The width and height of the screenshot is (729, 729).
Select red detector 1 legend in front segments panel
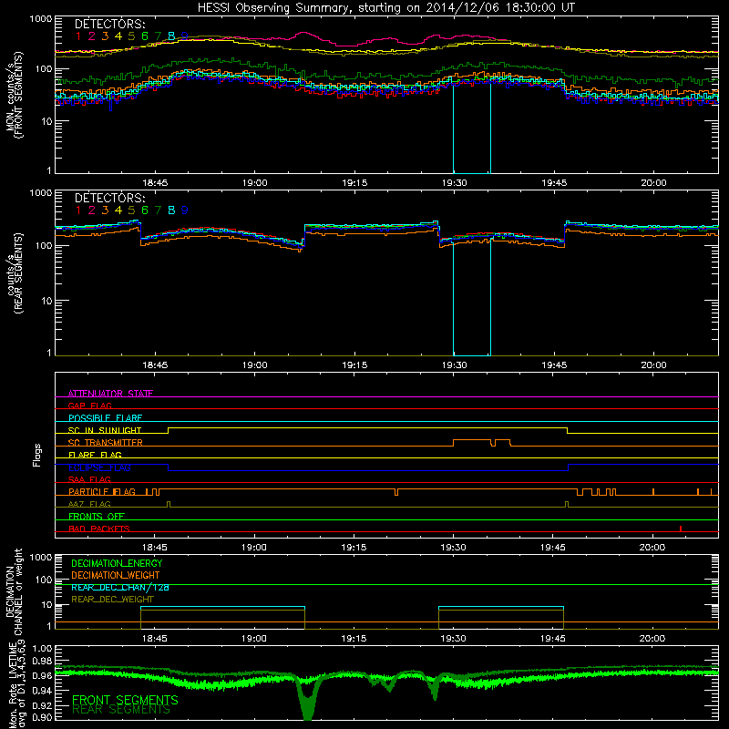click(78, 36)
